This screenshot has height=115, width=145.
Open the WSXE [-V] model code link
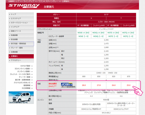point(83,36)
